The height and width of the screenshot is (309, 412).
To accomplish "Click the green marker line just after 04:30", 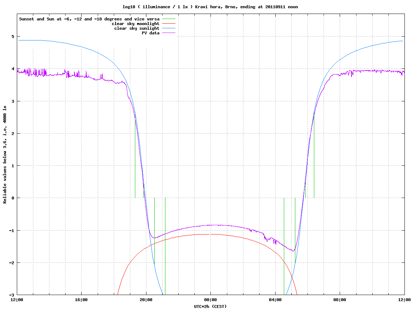I will pos(284,246).
